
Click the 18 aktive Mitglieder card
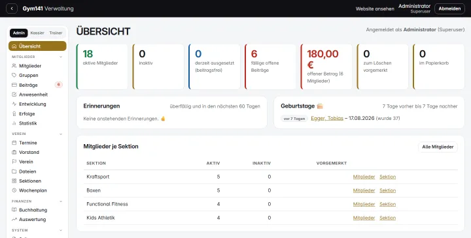tap(102, 67)
